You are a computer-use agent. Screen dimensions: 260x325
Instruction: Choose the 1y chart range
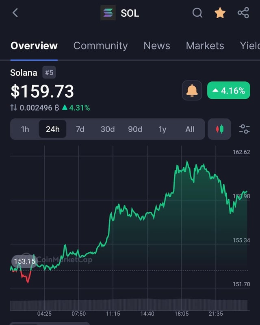tap(162, 129)
